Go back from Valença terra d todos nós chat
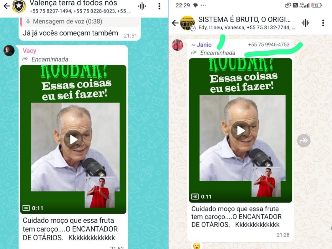 [6, 6]
